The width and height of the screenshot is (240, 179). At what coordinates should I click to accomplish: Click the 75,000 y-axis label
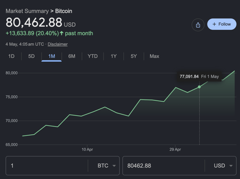pos(11,97)
